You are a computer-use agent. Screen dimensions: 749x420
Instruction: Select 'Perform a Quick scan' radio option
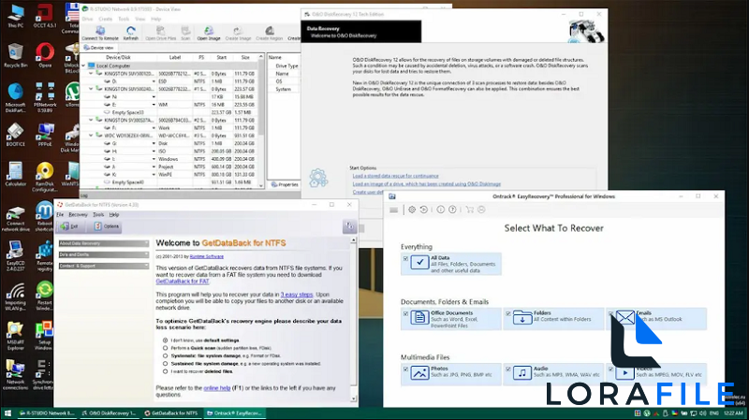(x=166, y=348)
